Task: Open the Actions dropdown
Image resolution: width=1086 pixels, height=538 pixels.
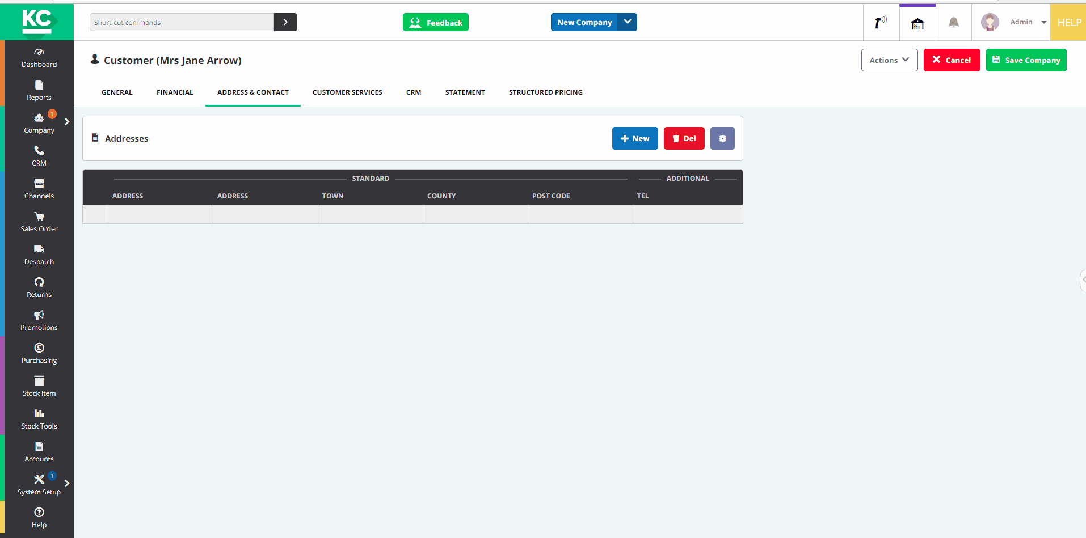Action: (x=889, y=60)
